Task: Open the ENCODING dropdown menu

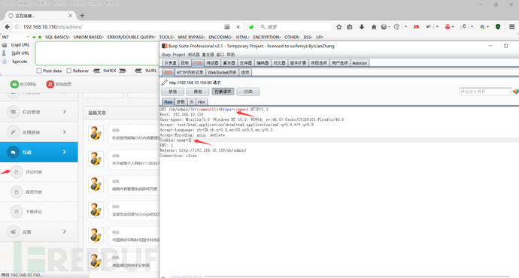Action: (x=220, y=37)
